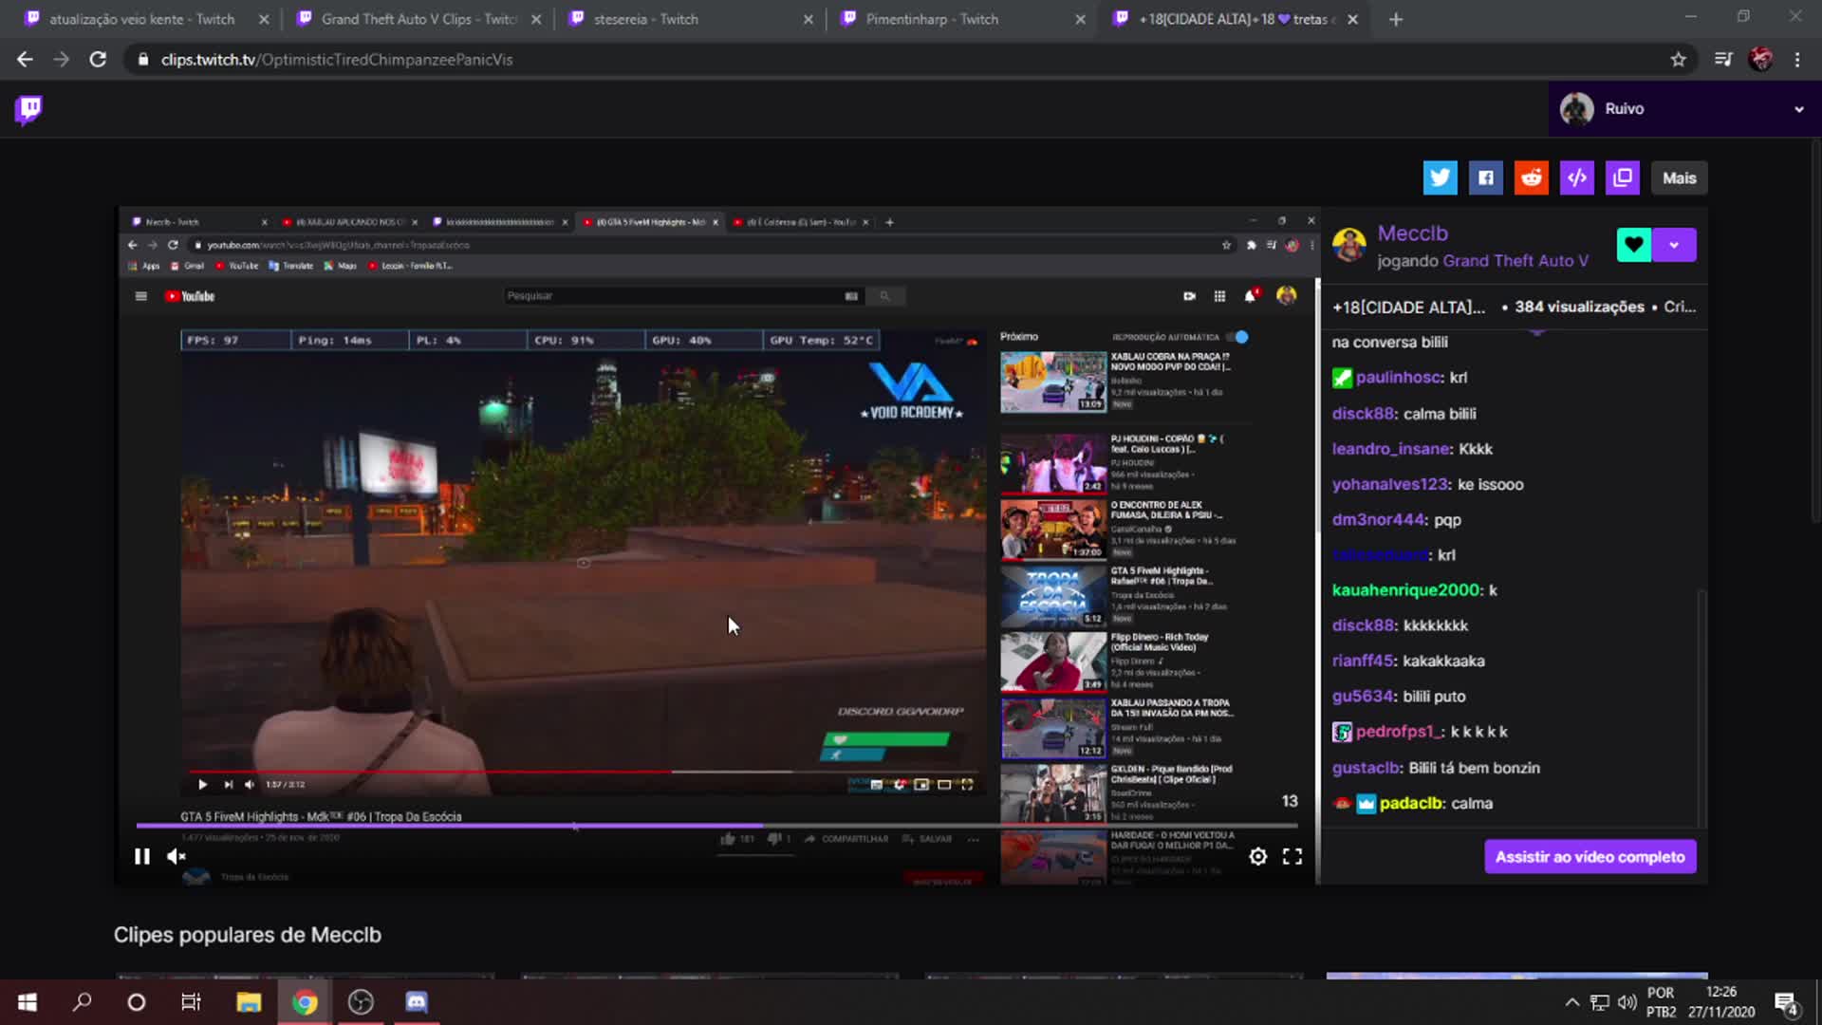This screenshot has width=1822, height=1025.
Task: Expand dropdown next to follow heart
Action: pyautogui.click(x=1674, y=245)
